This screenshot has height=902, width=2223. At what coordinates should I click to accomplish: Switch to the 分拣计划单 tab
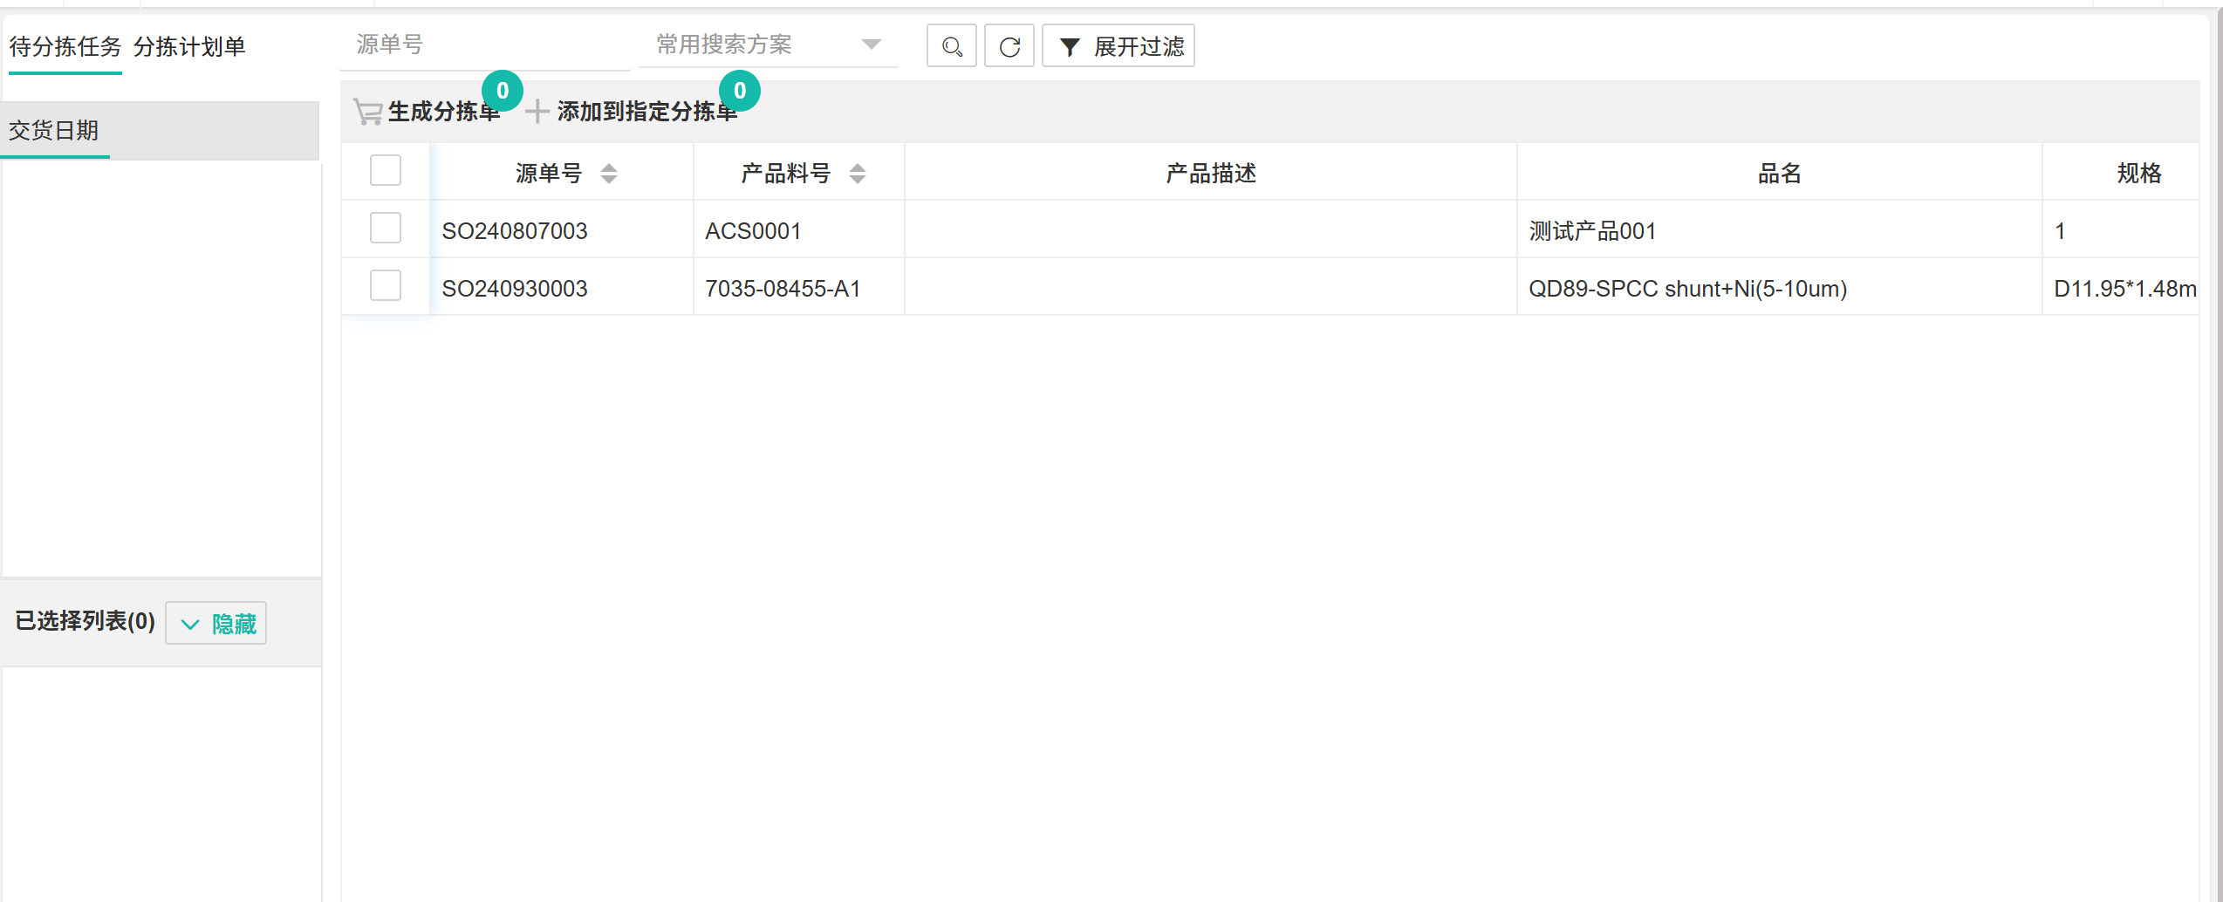pyautogui.click(x=189, y=47)
